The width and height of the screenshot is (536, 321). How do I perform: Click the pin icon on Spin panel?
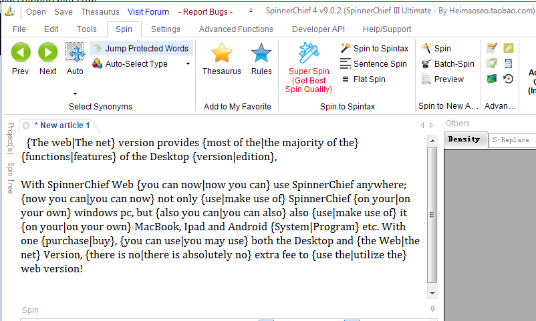click(x=432, y=309)
